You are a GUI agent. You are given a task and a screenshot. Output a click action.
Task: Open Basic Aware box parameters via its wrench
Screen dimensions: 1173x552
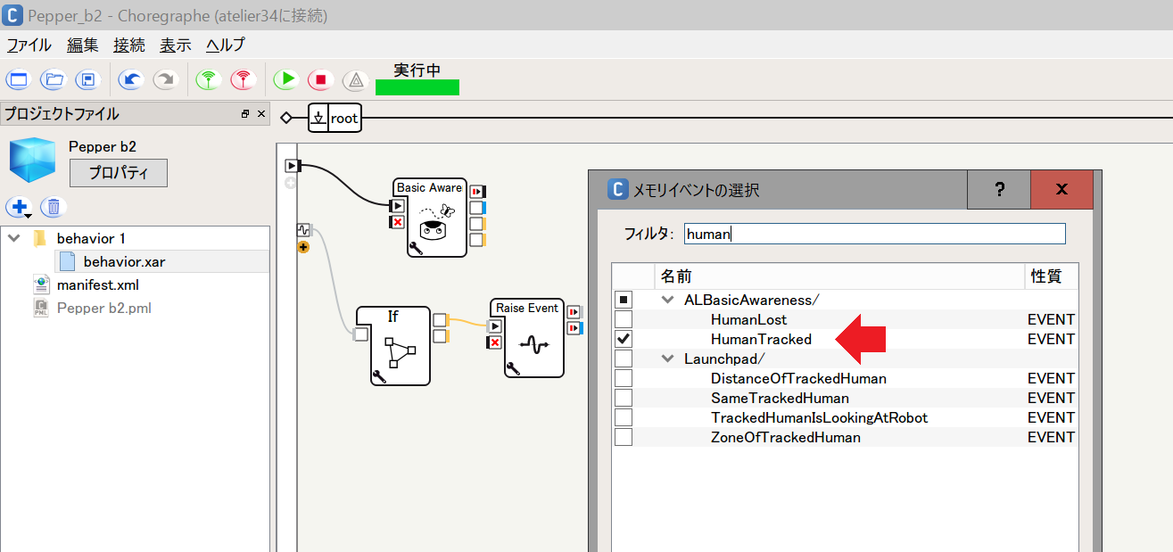coord(416,248)
